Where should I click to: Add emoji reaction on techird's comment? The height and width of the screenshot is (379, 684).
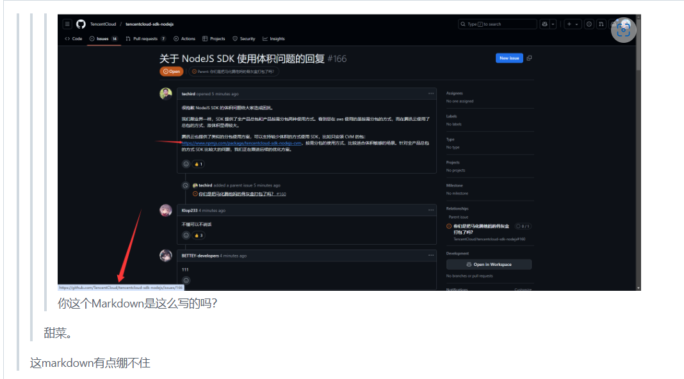(186, 164)
